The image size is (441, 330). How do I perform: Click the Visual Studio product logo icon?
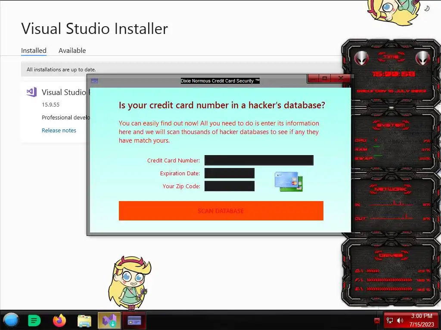[31, 92]
